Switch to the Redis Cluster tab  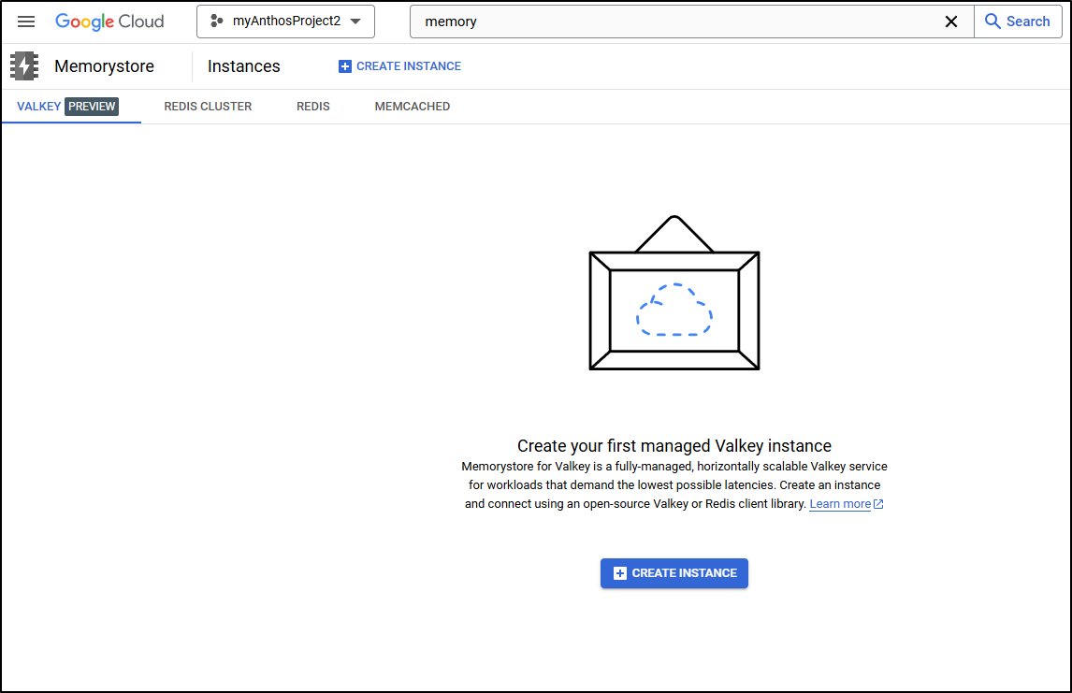click(x=208, y=107)
